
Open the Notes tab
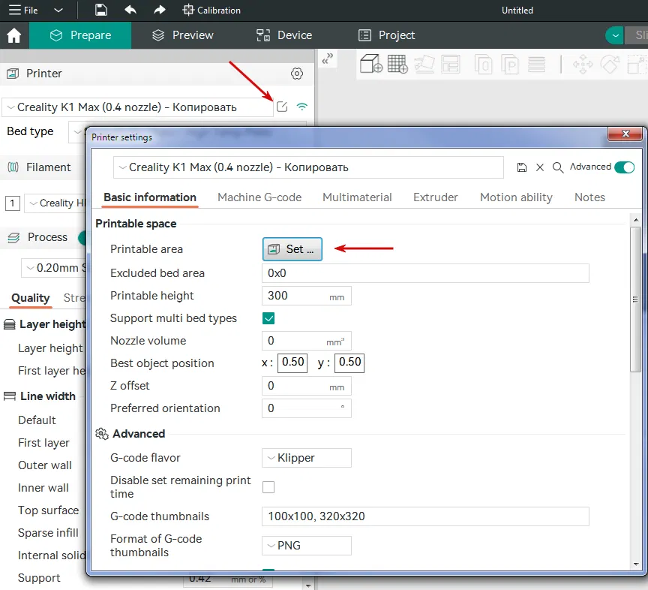[x=589, y=197]
